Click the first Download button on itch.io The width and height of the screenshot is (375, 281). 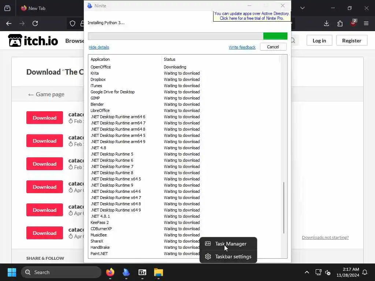(45, 117)
